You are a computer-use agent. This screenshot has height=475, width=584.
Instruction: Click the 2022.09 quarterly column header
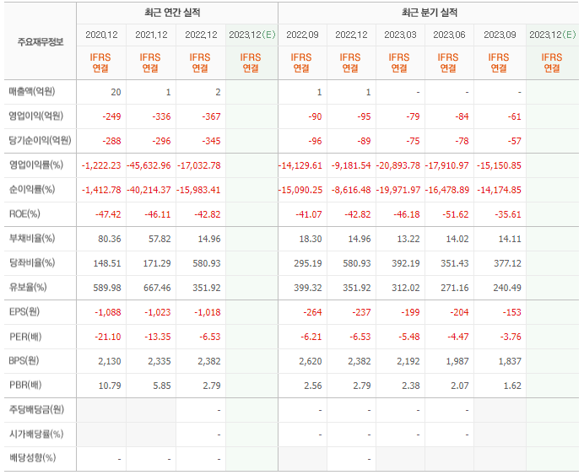click(x=302, y=35)
